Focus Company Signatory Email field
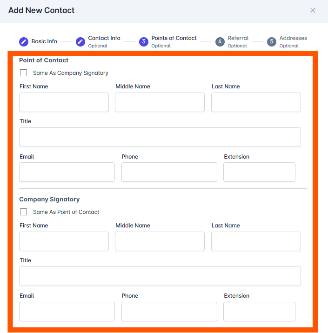This screenshot has width=328, height=333. [67, 312]
